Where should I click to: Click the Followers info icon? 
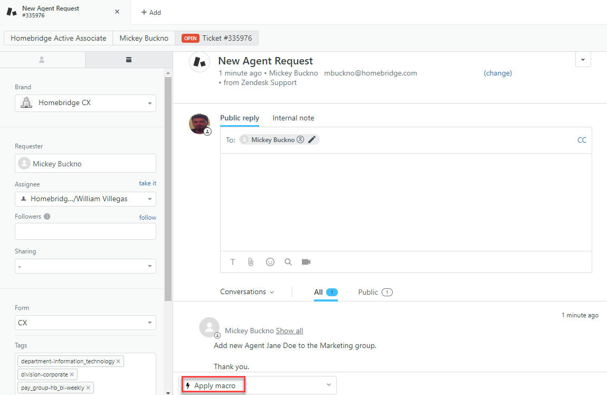tap(47, 217)
